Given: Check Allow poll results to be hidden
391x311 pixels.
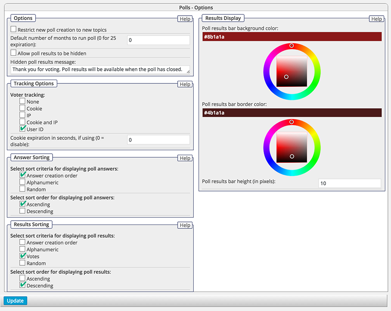Looking at the screenshot, I should click(x=13, y=53).
